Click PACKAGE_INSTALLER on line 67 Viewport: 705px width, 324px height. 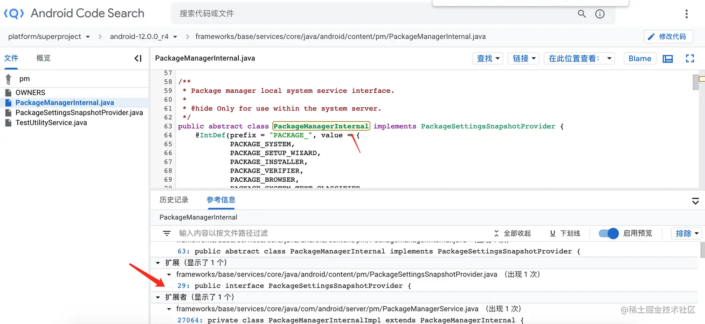pyautogui.click(x=267, y=162)
